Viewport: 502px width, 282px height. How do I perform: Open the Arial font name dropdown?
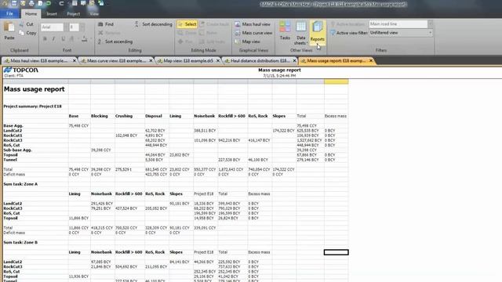(66, 27)
